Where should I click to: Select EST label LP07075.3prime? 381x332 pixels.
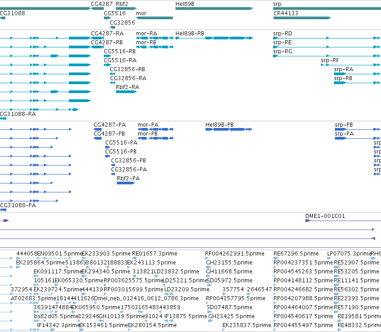[x=349, y=254]
